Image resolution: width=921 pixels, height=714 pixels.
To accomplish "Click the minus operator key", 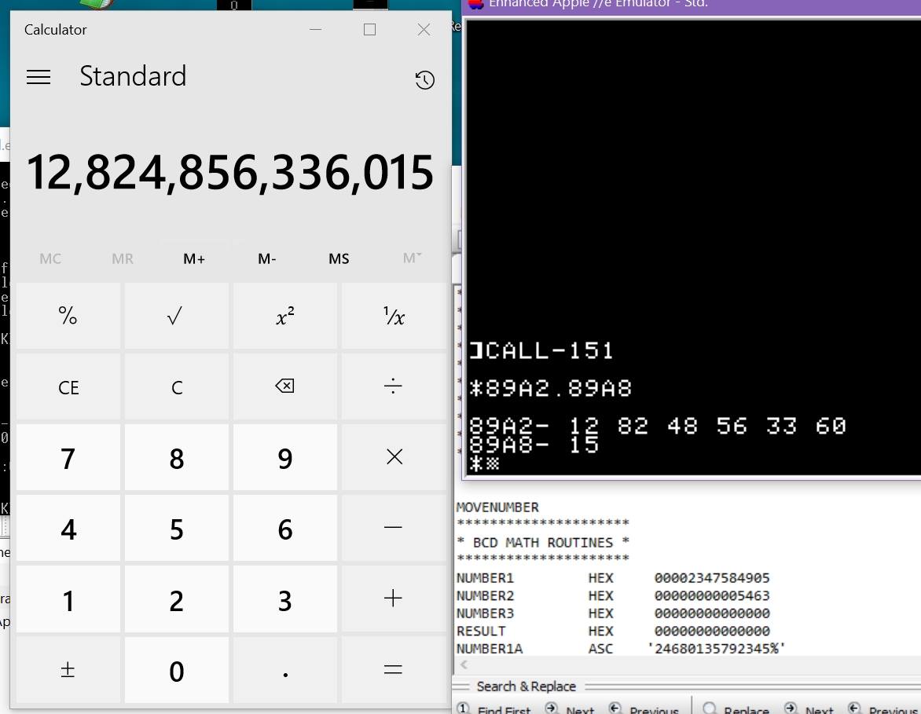I will 394,528.
